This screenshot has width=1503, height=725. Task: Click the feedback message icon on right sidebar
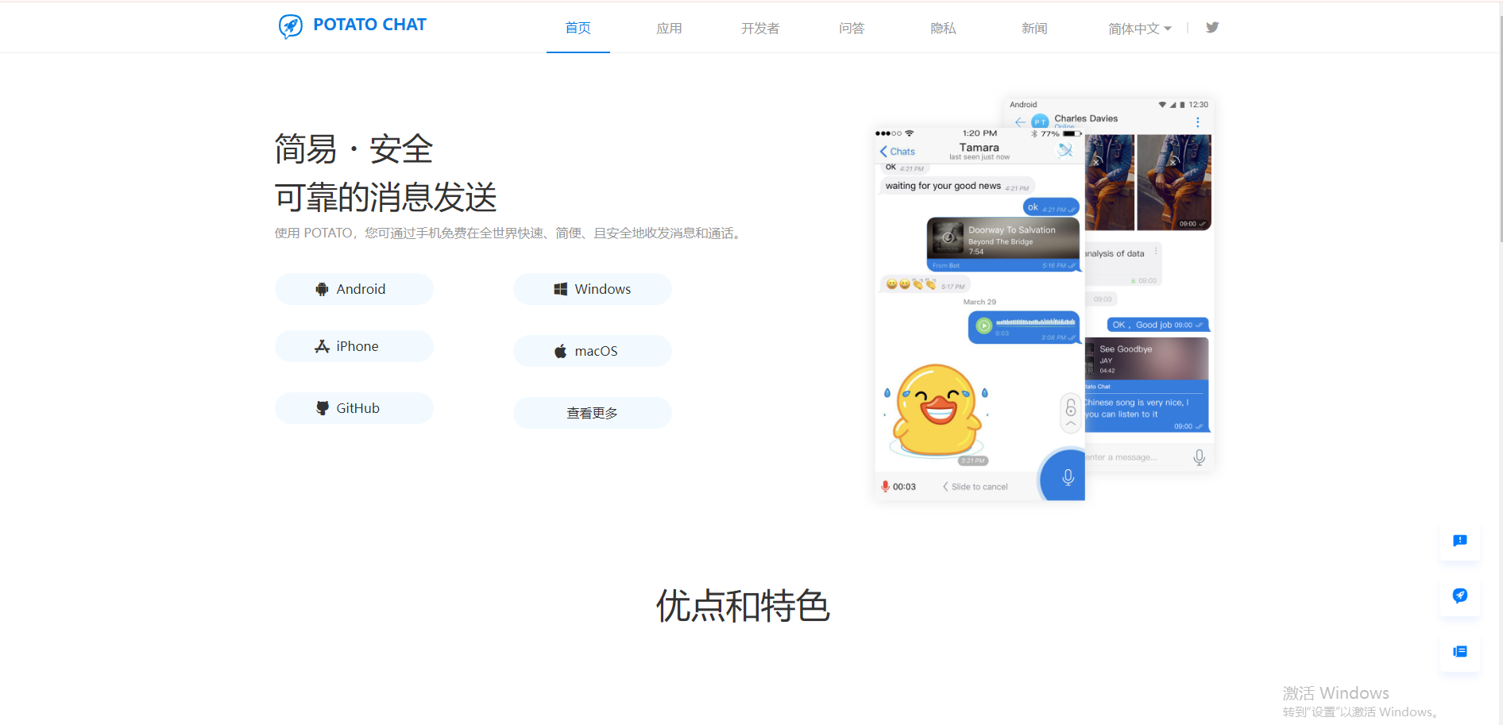pyautogui.click(x=1460, y=541)
